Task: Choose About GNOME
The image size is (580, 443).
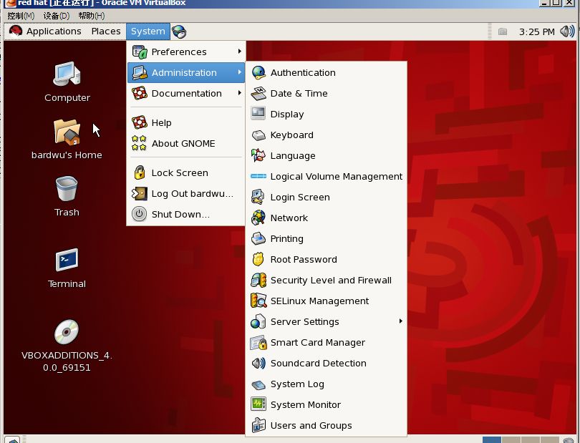Action: [x=186, y=143]
